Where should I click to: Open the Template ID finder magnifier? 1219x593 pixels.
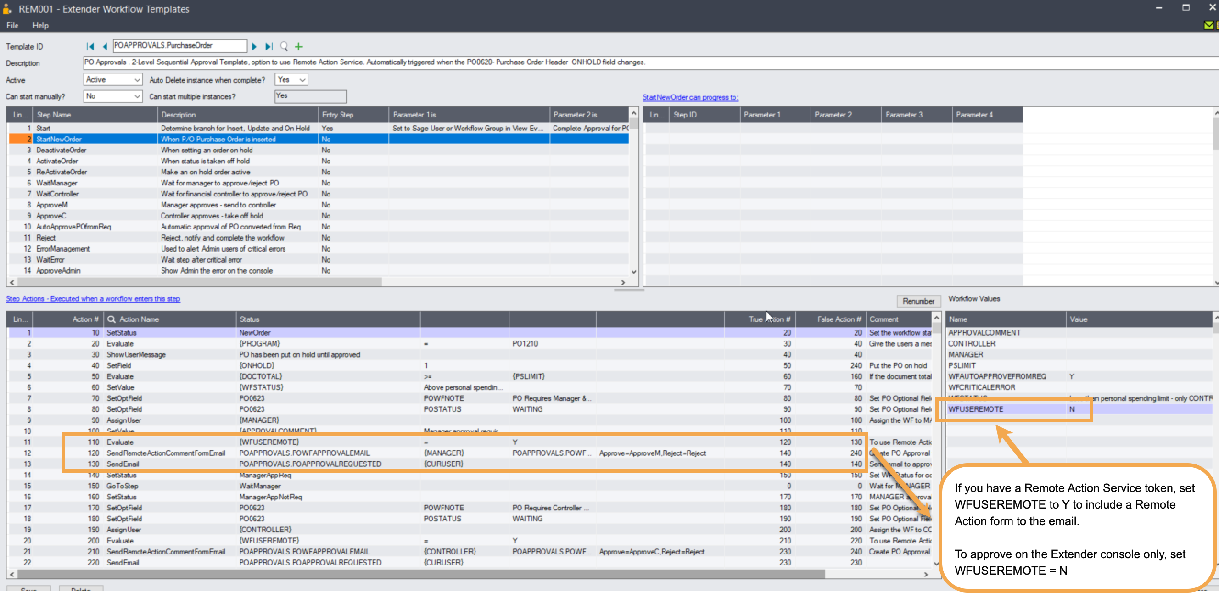[x=284, y=46]
